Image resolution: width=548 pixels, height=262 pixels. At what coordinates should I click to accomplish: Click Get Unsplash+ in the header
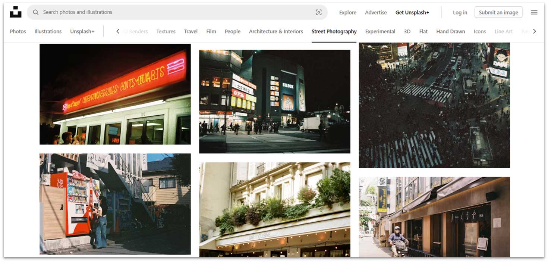(x=412, y=12)
